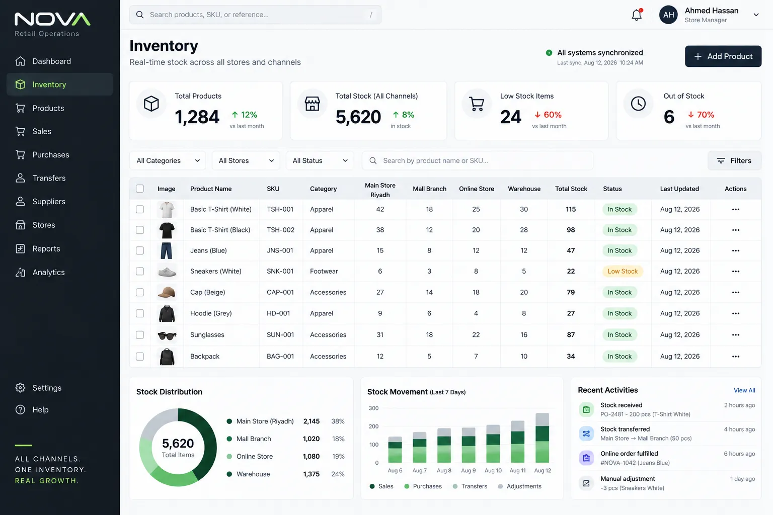Click the Stock transferred activity icon
This screenshot has height=515, width=773.
(x=586, y=434)
